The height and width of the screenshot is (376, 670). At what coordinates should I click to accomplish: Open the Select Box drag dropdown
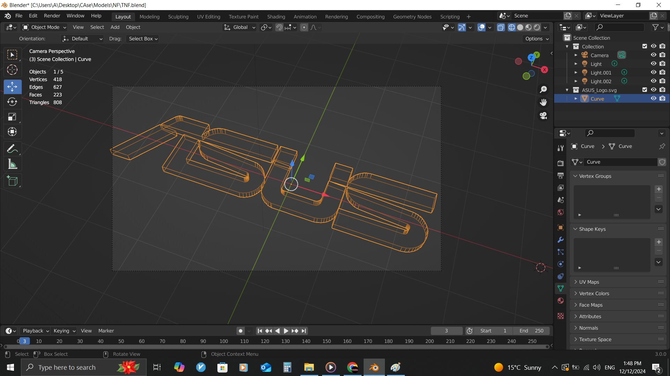[143, 39]
